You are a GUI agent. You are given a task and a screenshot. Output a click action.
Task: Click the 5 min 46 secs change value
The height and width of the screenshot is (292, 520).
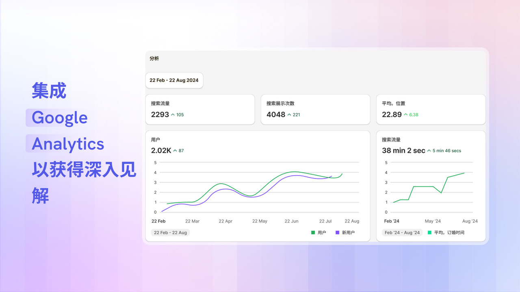(x=447, y=150)
